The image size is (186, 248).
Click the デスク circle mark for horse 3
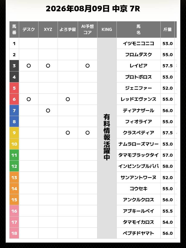[x=29, y=66]
